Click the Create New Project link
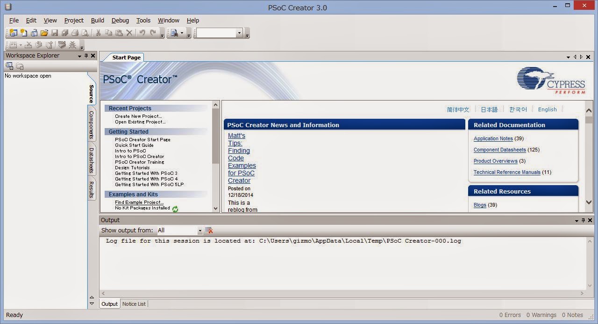The image size is (598, 324). pyautogui.click(x=138, y=116)
